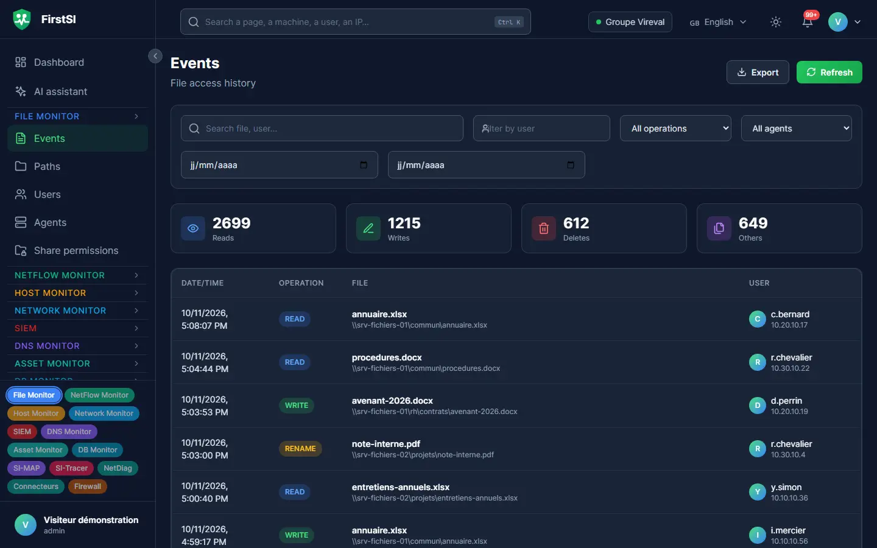Expand the user menu chevron in header
This screenshot has height=548, width=877.
[858, 22]
